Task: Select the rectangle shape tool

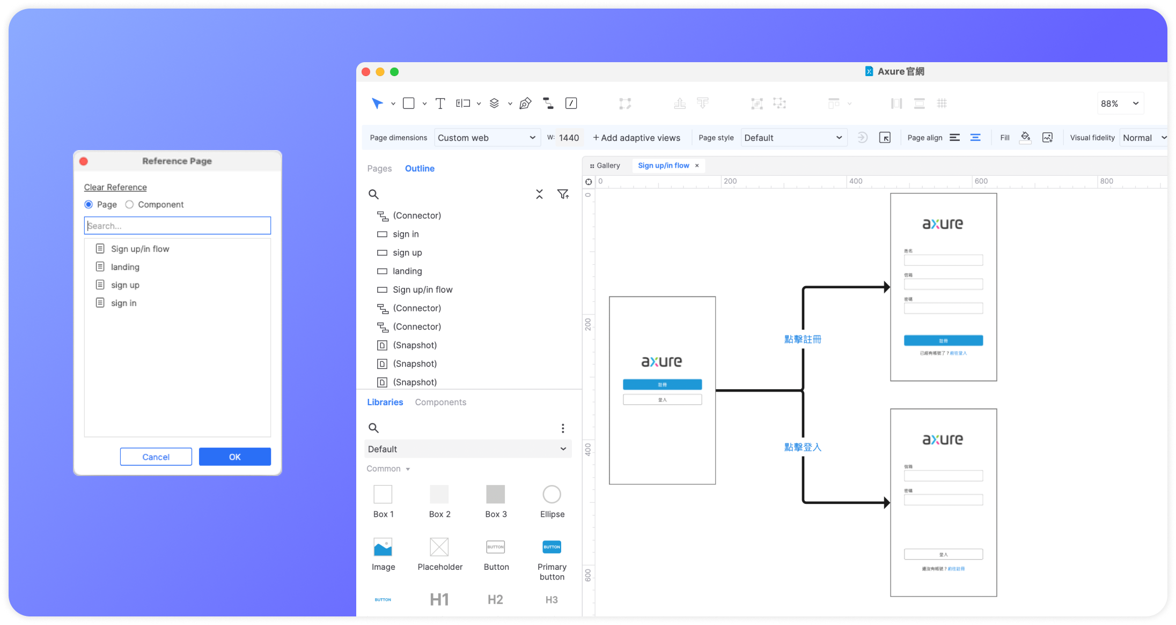Action: [x=409, y=103]
